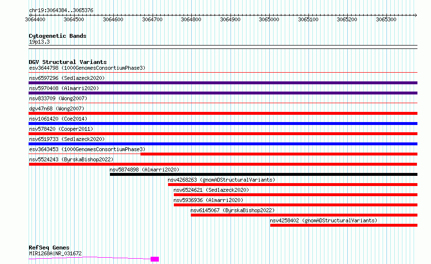
Task: Click variant label nsv4258402 (gnomADStructuralVariants)
Action: pyautogui.click(x=323, y=220)
